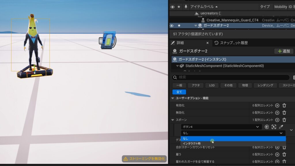Viewport: 295px width, 166px height.
Task: Click the 追加 add component button
Action: click(x=283, y=51)
